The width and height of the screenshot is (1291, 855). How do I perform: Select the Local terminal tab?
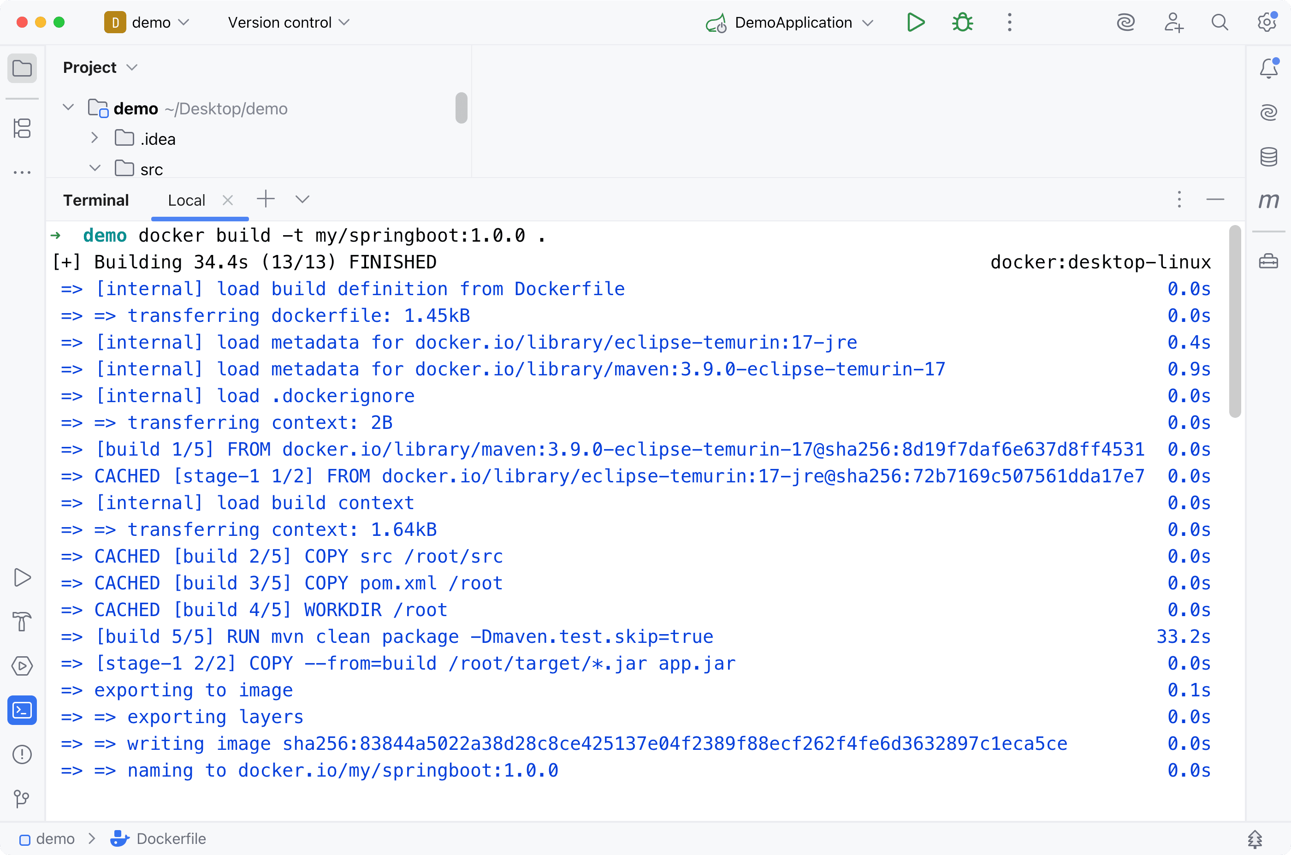coord(186,201)
